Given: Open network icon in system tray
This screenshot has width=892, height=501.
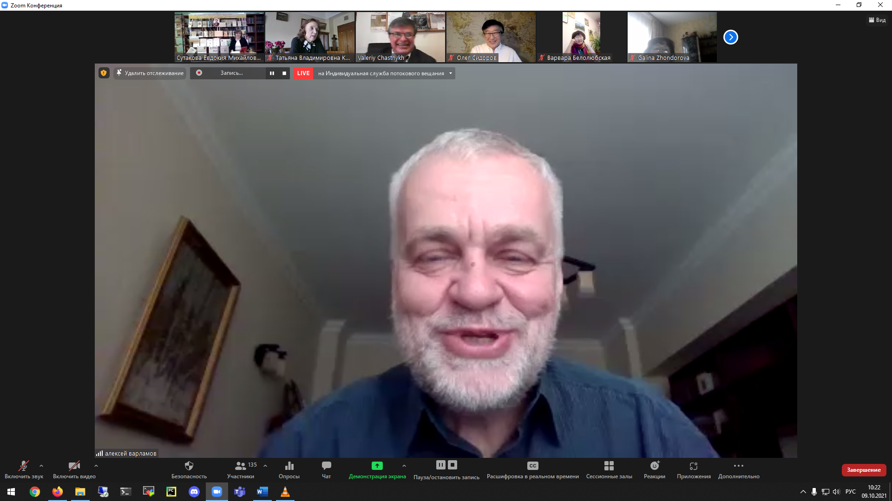Looking at the screenshot, I should click(x=826, y=492).
